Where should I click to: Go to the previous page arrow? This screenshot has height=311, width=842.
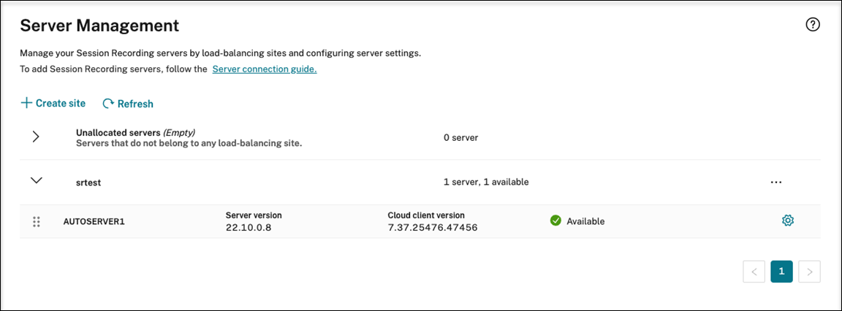pos(754,272)
